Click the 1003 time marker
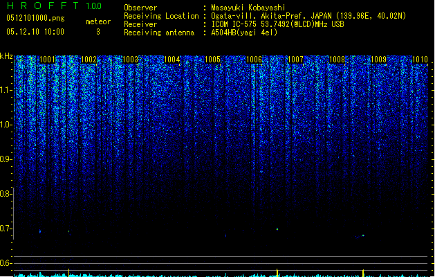 coord(130,60)
